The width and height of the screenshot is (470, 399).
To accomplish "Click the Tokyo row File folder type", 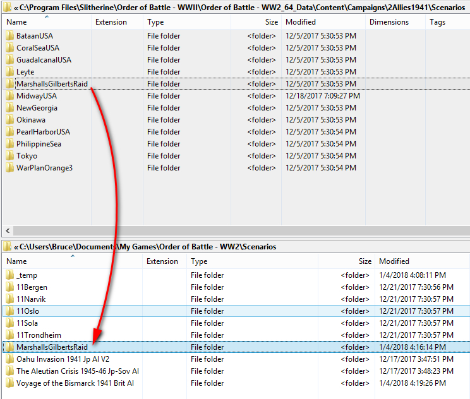I will pos(164,155).
